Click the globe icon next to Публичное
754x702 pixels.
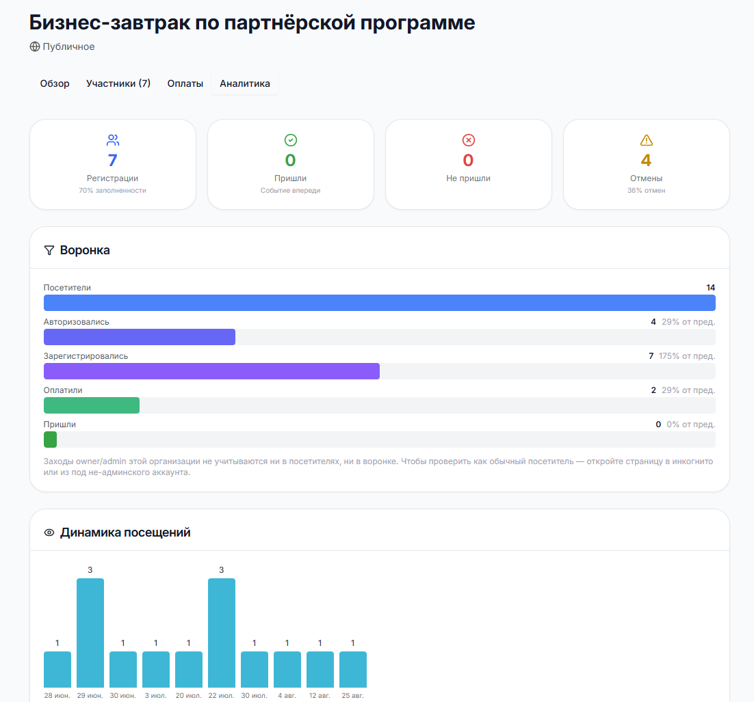[x=35, y=46]
